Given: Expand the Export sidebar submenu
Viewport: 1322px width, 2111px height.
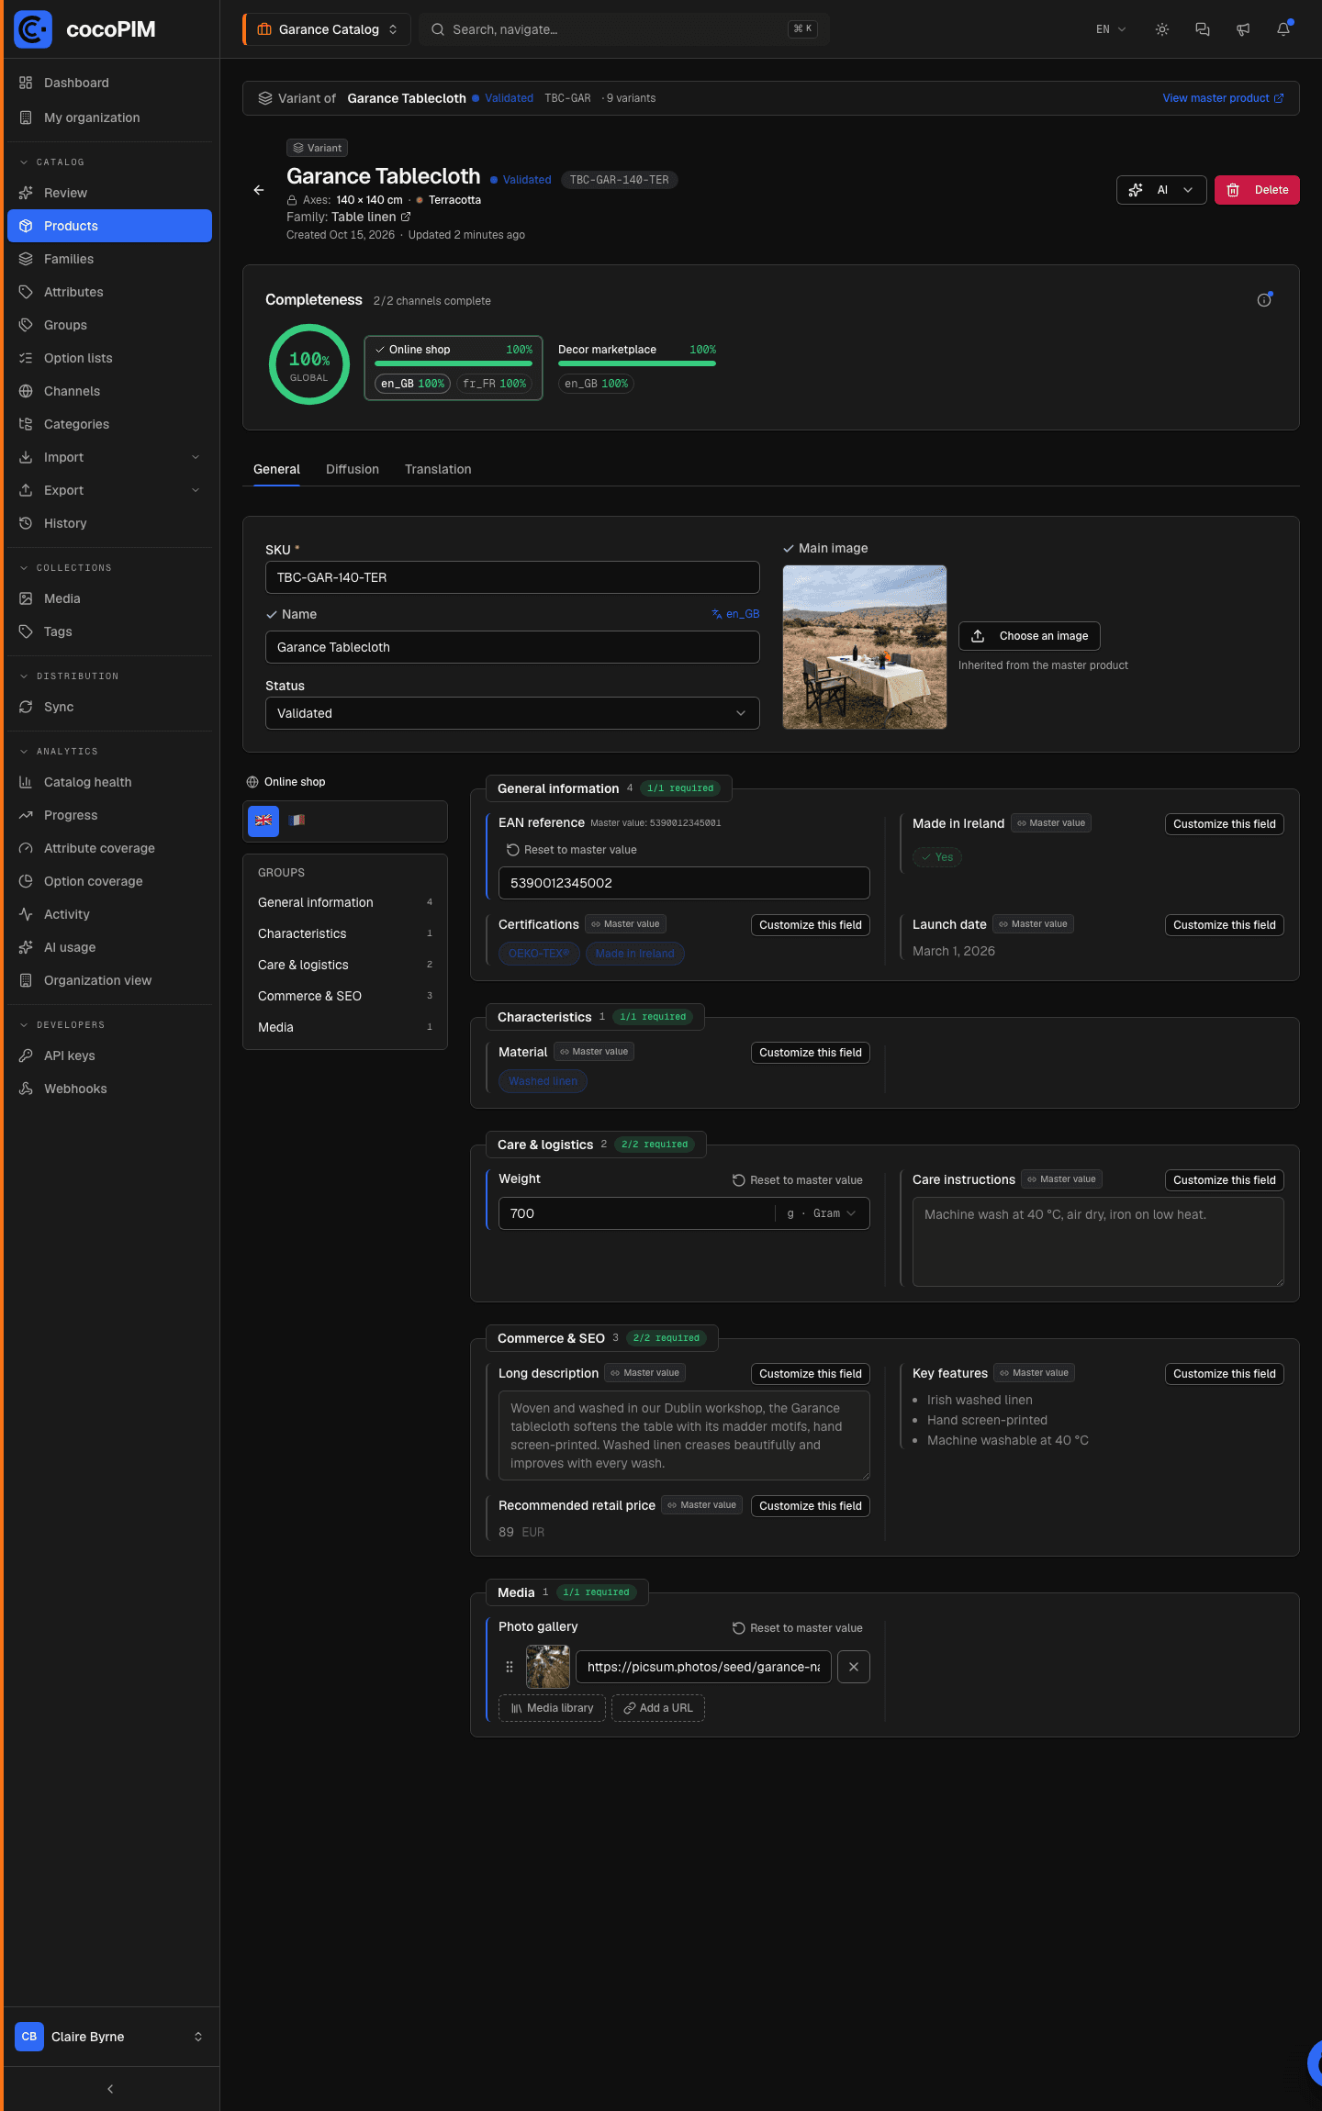Looking at the screenshot, I should coord(110,490).
